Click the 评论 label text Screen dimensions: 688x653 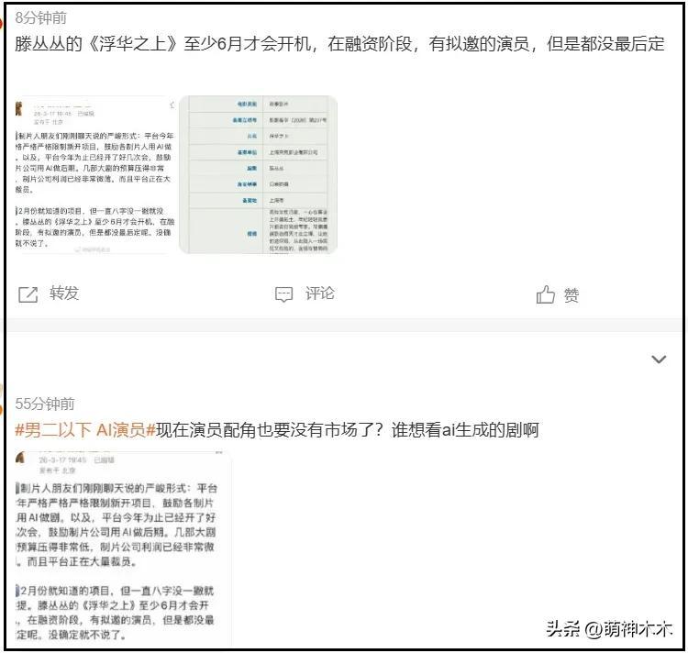(320, 293)
